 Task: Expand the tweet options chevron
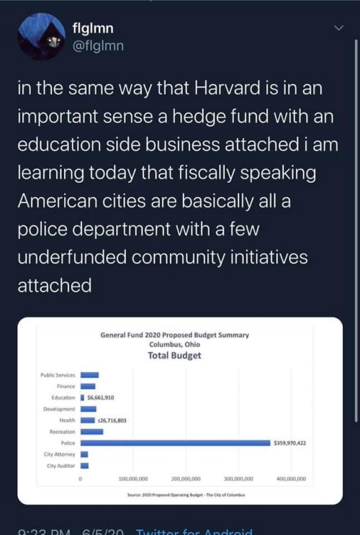[338, 28]
